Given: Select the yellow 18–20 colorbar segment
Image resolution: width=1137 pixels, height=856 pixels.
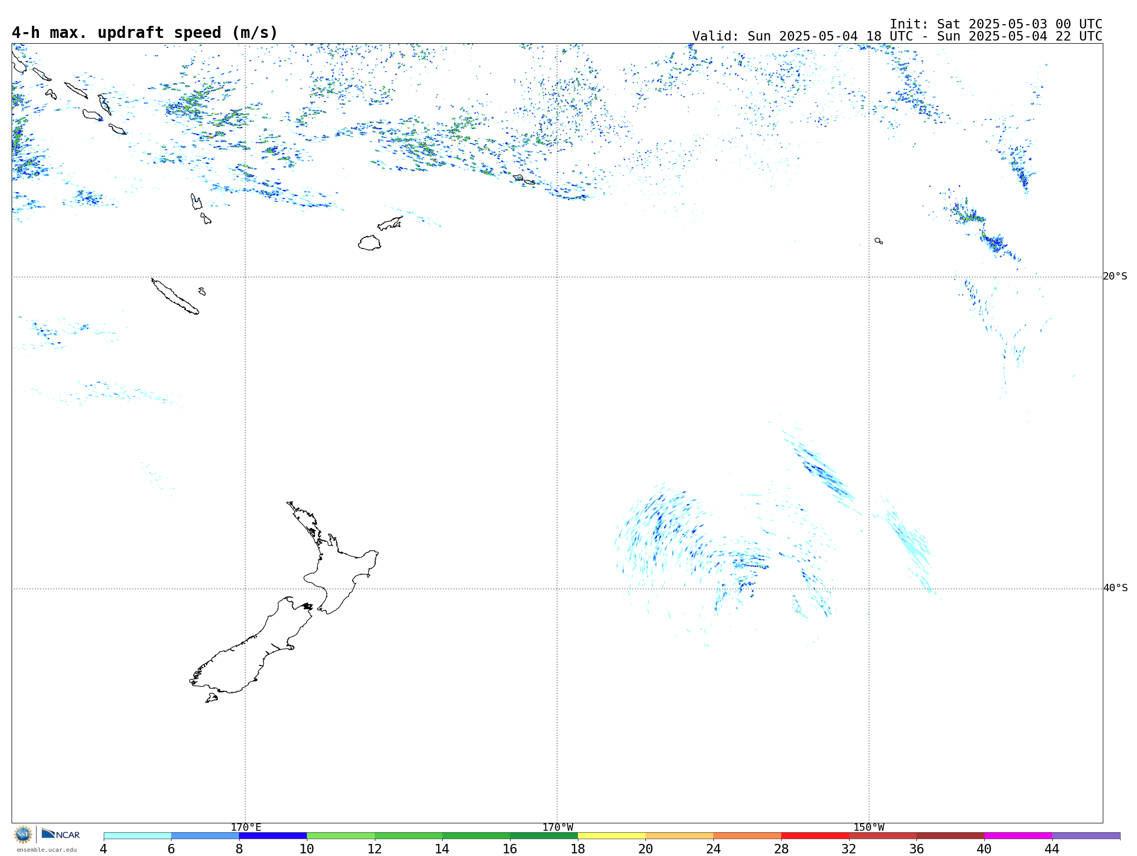Looking at the screenshot, I should point(612,836).
